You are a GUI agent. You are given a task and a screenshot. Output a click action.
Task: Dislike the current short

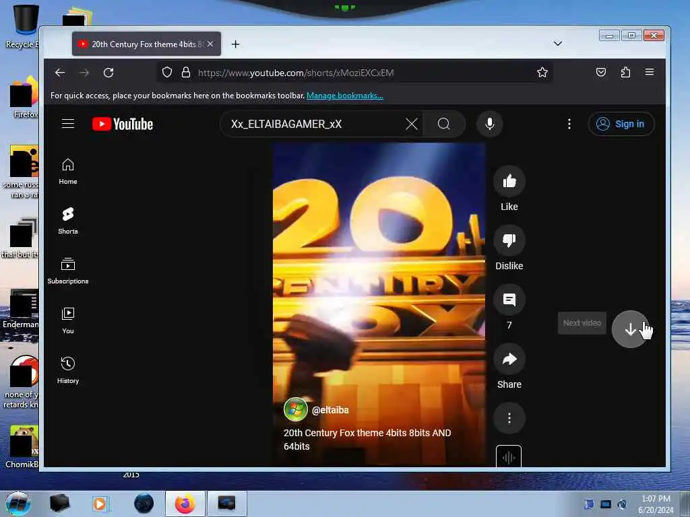click(509, 240)
